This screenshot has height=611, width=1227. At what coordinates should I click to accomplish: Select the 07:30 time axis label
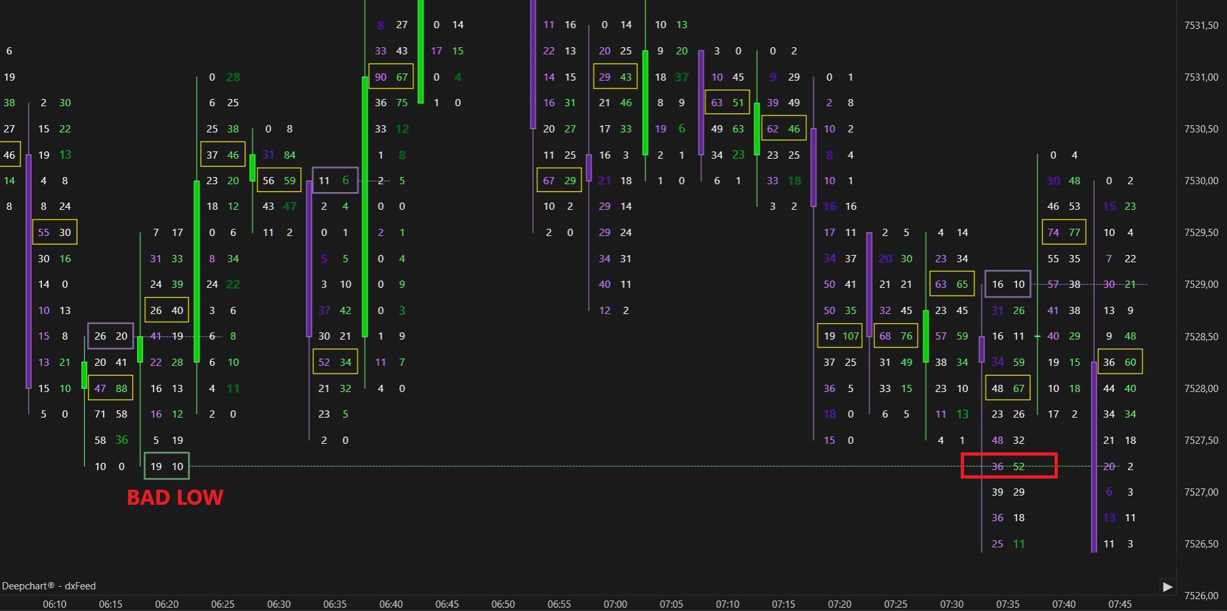tap(952, 604)
